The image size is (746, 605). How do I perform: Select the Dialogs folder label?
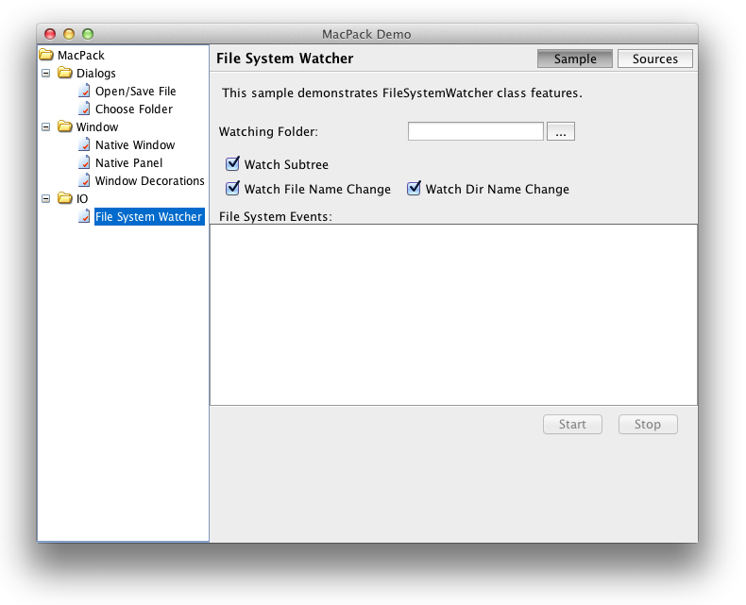coord(96,74)
